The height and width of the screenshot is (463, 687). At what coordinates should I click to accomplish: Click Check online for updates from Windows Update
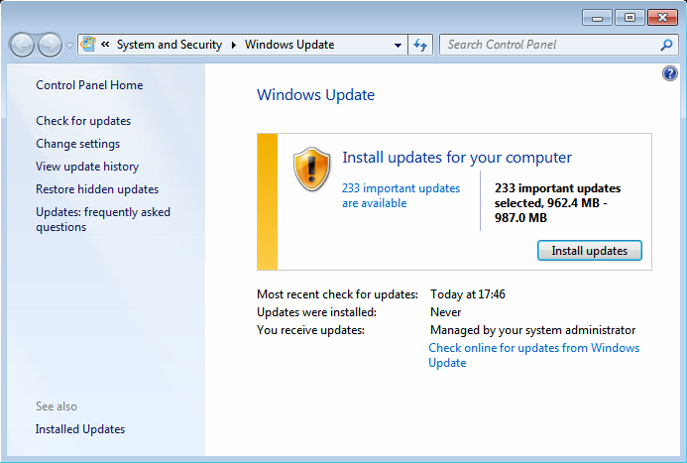(533, 355)
